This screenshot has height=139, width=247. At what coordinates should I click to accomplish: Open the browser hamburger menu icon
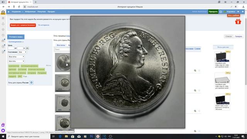[225, 2]
